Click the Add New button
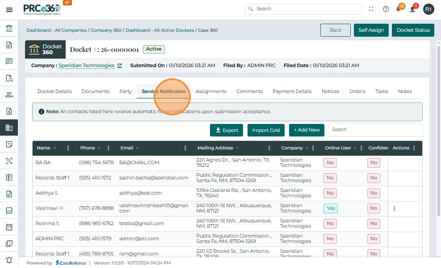 click(307, 130)
